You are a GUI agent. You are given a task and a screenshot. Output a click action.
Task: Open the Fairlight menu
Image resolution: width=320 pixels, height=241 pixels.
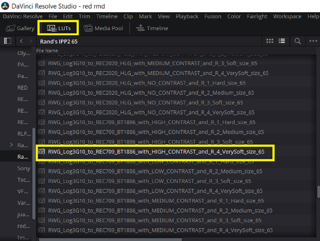click(x=257, y=16)
